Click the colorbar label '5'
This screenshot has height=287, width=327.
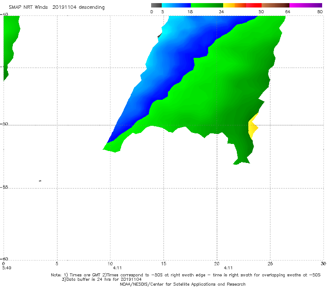pyautogui.click(x=163, y=12)
